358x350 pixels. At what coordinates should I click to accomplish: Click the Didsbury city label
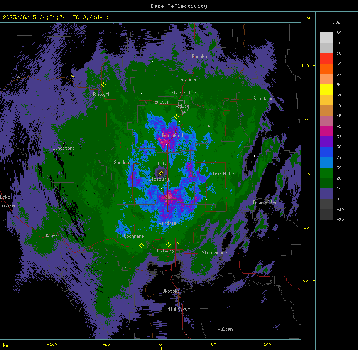click(x=159, y=179)
